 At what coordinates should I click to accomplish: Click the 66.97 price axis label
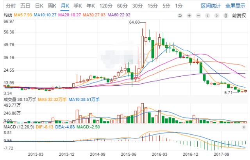click(9, 21)
